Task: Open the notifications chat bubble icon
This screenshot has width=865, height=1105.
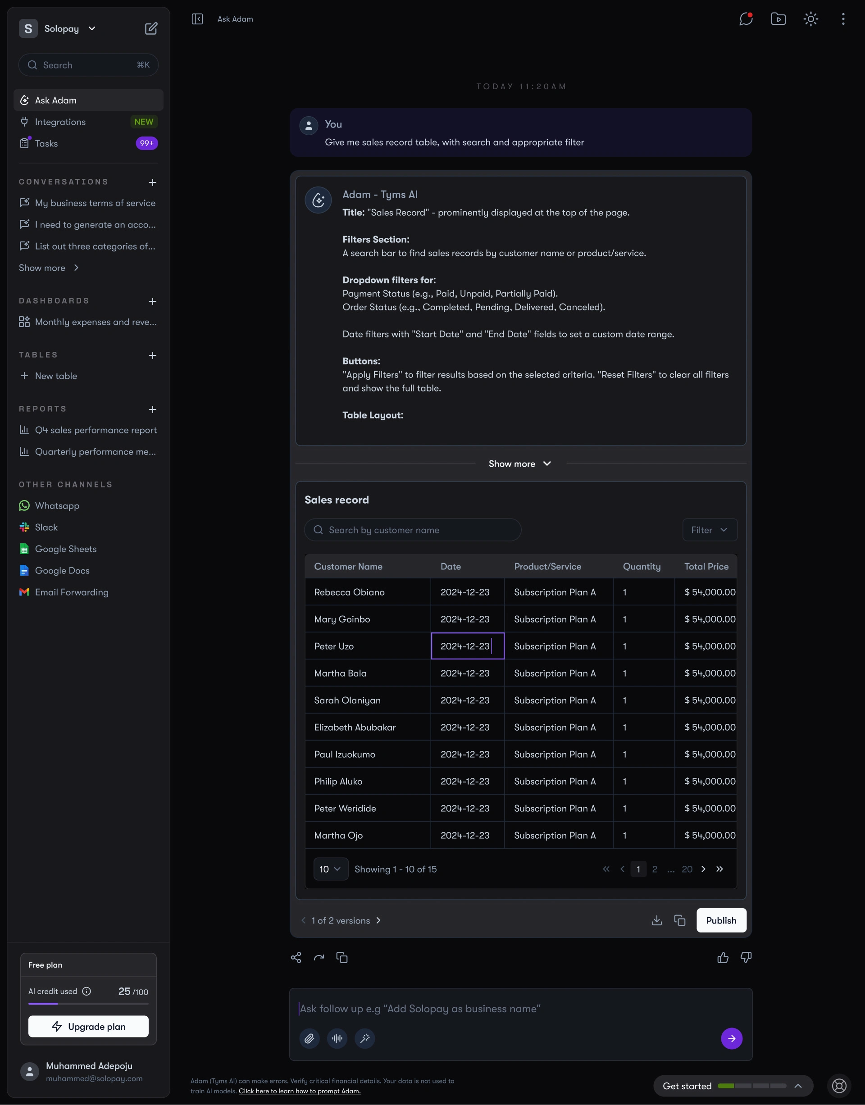Action: click(746, 19)
